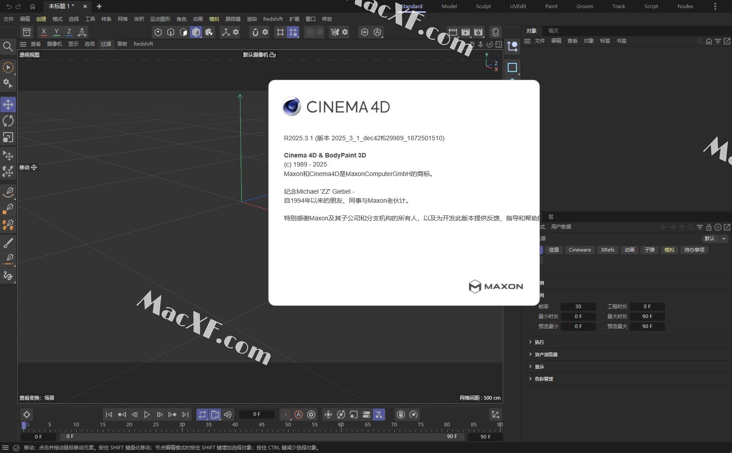Toggle the coordinate system icon
The image size is (732, 453).
82,32
